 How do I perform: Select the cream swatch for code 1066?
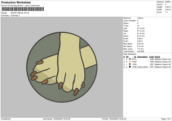coord(130,62)
